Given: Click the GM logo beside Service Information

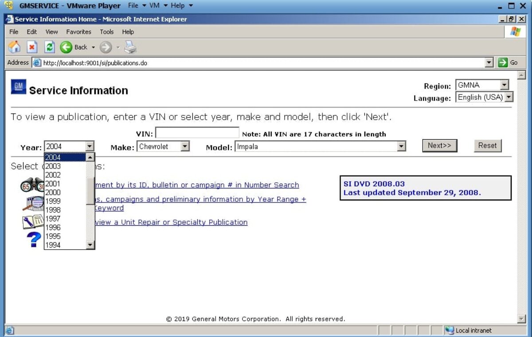Looking at the screenshot, I should click(18, 87).
